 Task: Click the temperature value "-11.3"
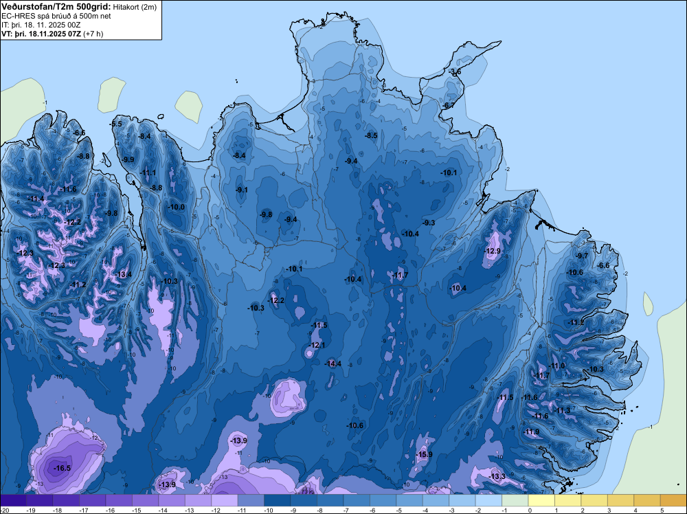[562, 411]
